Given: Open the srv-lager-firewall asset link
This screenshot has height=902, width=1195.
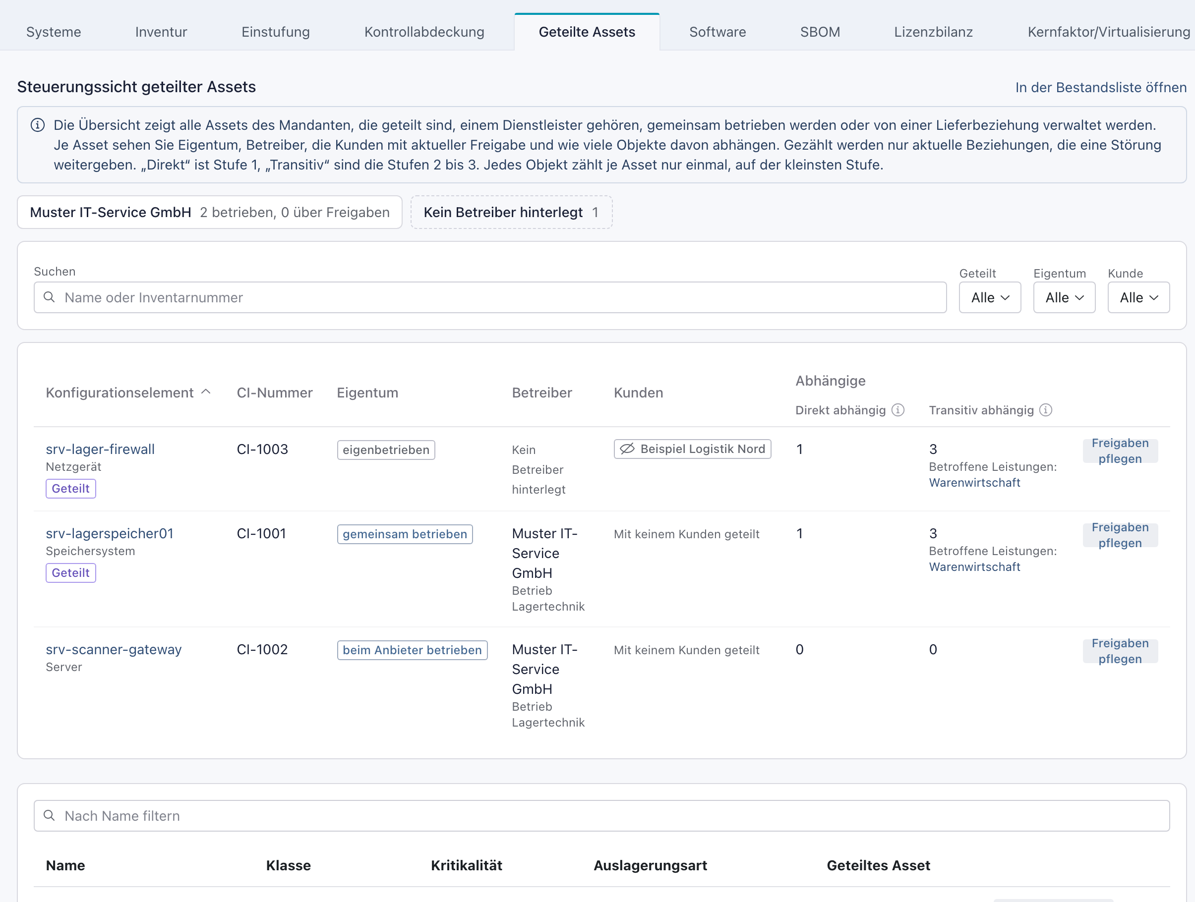Looking at the screenshot, I should coord(100,449).
